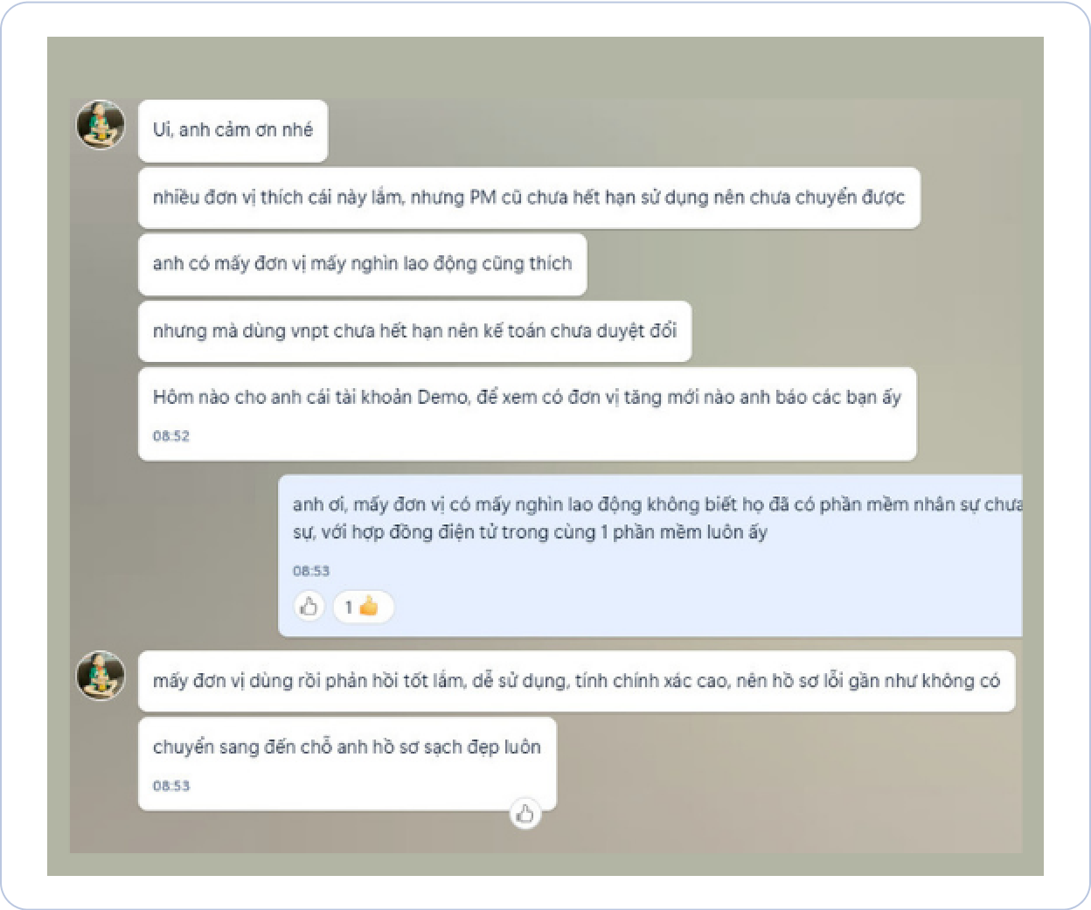This screenshot has width=1091, height=910.
Task: Click the yellow thumbs-up emoji in the reaction
Action: pos(369,606)
